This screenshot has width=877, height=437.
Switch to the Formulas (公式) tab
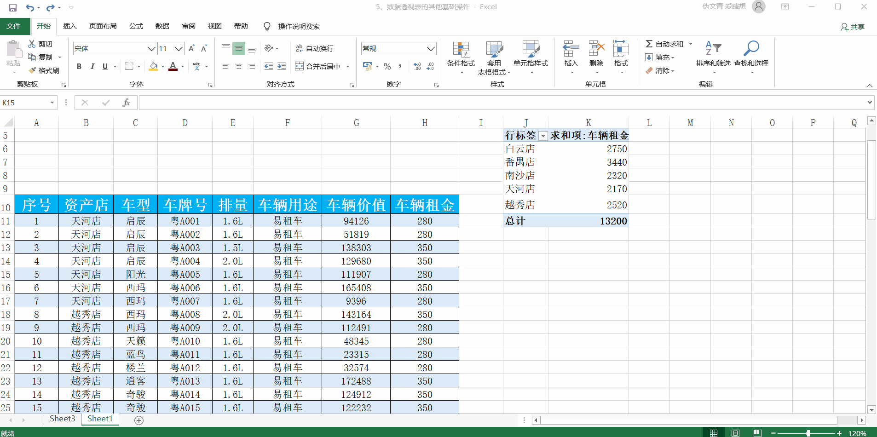[136, 26]
